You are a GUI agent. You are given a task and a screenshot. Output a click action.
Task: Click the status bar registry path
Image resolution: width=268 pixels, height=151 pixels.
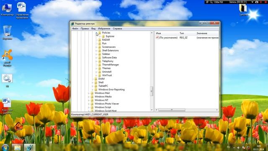(90, 115)
